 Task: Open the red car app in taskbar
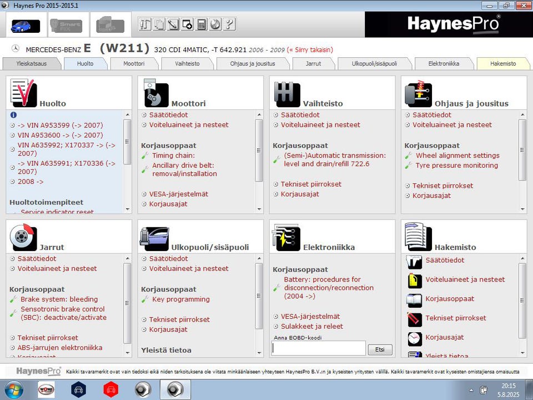pyautogui.click(x=111, y=389)
